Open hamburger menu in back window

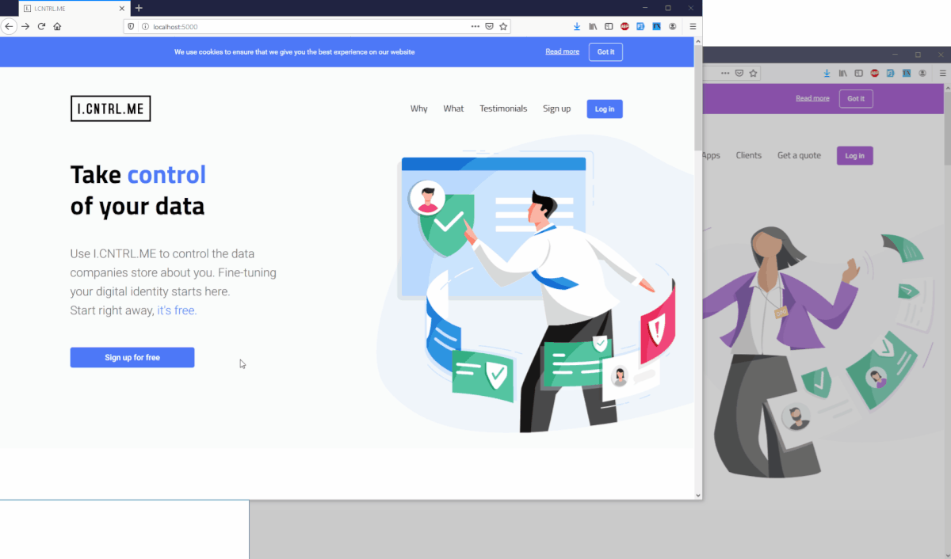click(x=943, y=73)
